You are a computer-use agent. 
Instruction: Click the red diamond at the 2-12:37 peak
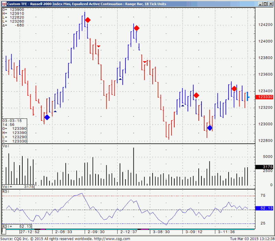click(x=136, y=28)
